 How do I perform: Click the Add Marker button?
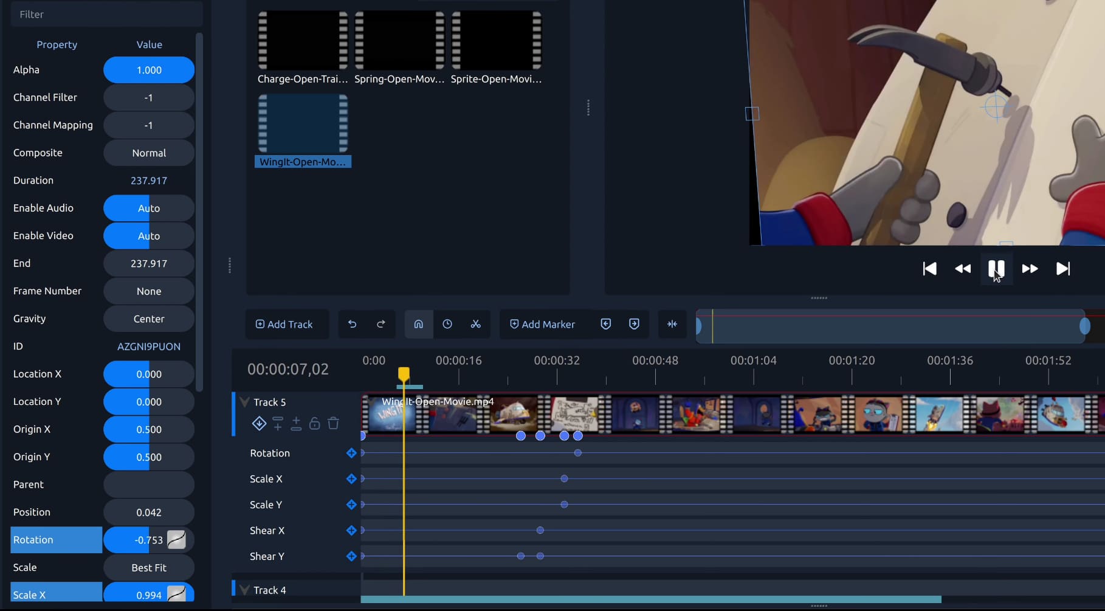(x=543, y=324)
